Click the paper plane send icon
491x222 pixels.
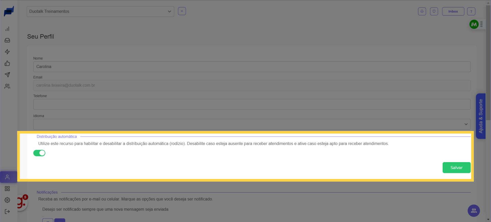tap(7, 75)
